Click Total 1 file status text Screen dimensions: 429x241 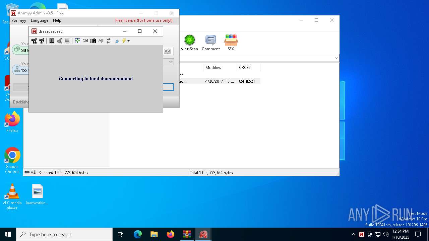(211, 173)
